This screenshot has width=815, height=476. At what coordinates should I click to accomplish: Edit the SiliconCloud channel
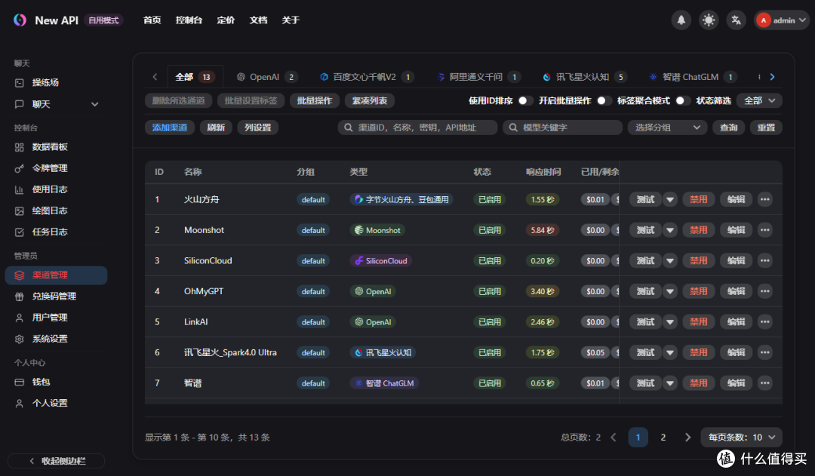click(x=736, y=261)
